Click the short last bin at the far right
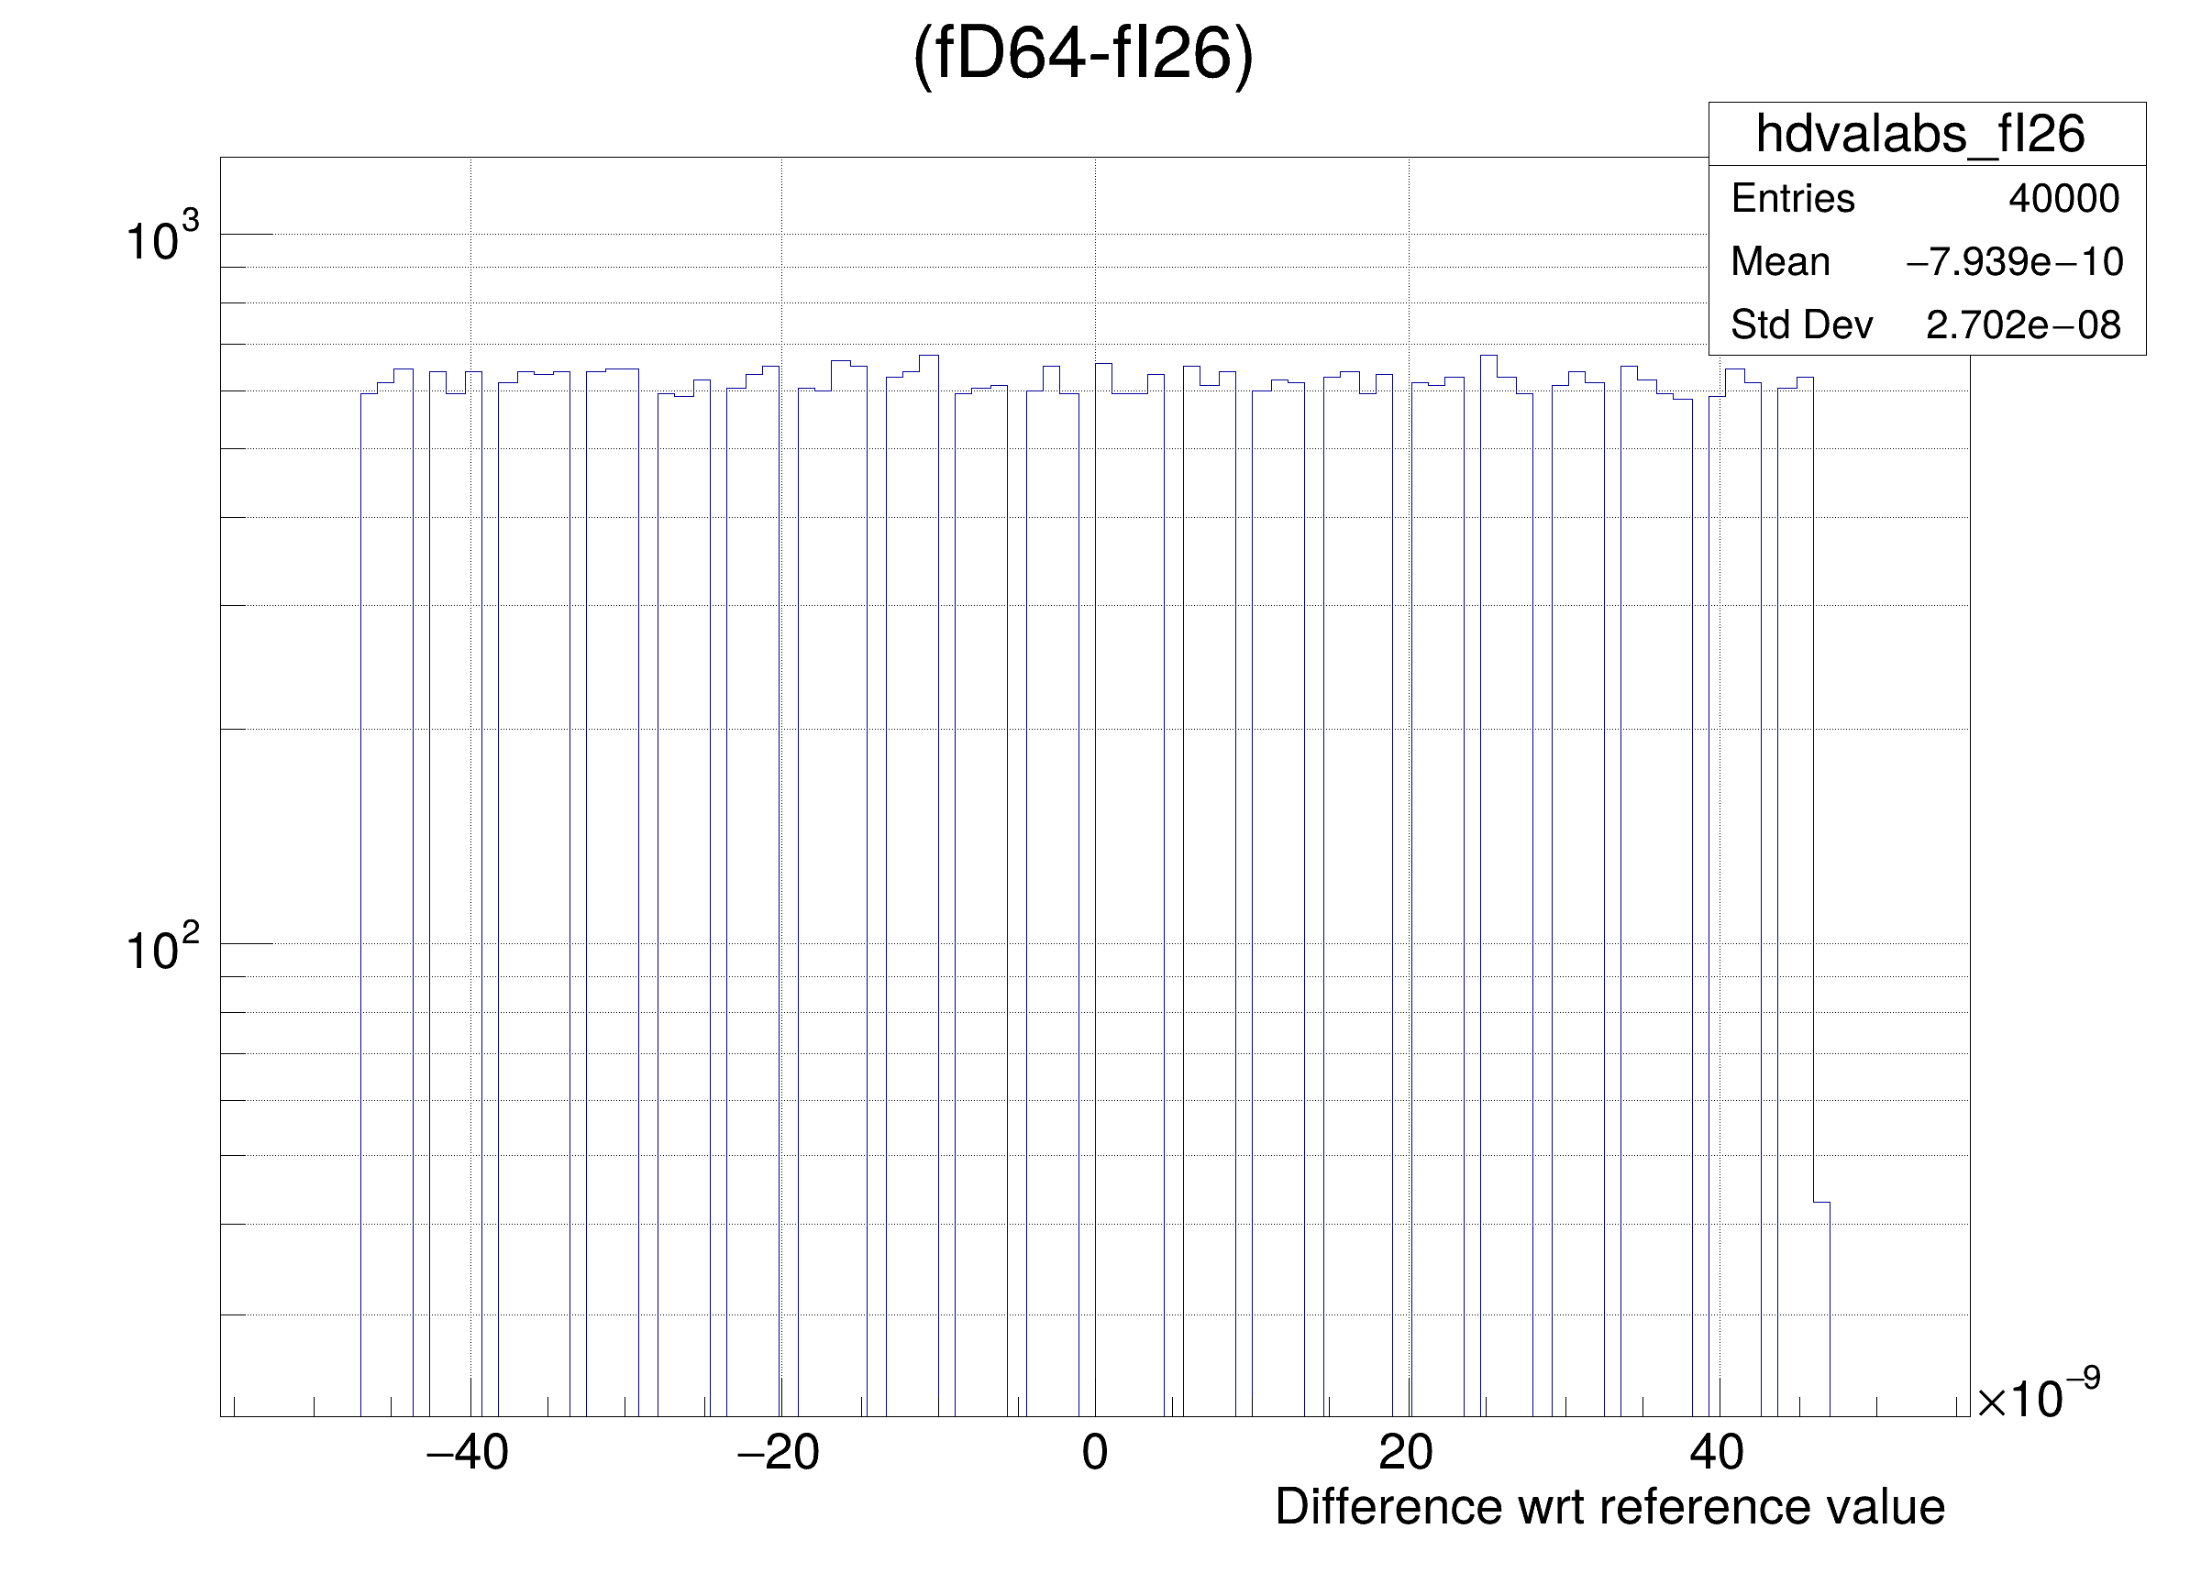 pos(1822,1307)
